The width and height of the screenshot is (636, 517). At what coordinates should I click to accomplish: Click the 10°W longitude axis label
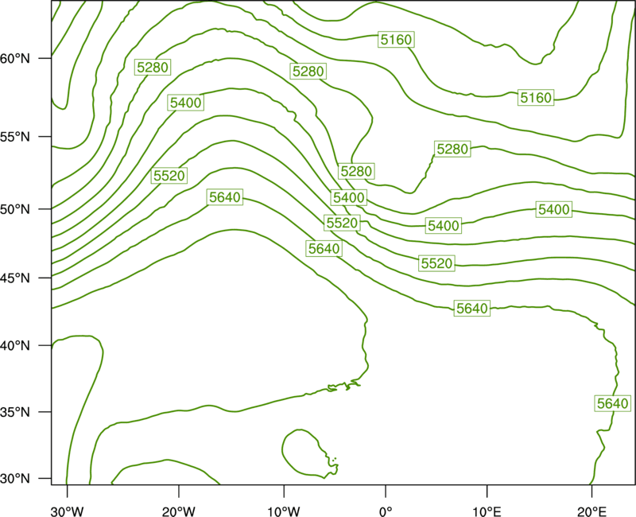[x=284, y=511]
